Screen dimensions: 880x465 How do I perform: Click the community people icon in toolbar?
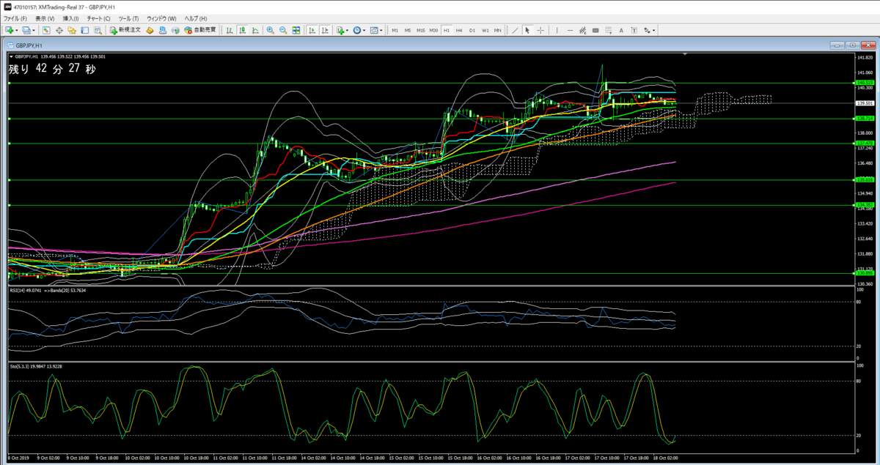[x=162, y=30]
